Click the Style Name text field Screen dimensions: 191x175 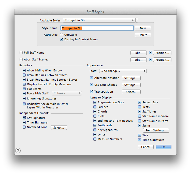[97, 28]
